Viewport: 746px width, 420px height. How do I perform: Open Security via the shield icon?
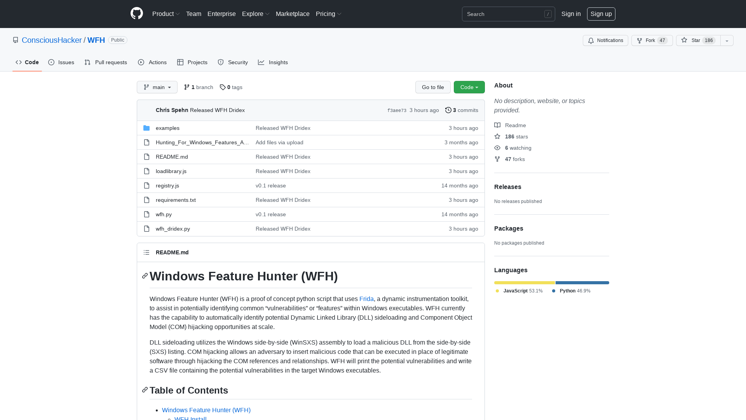pyautogui.click(x=221, y=62)
